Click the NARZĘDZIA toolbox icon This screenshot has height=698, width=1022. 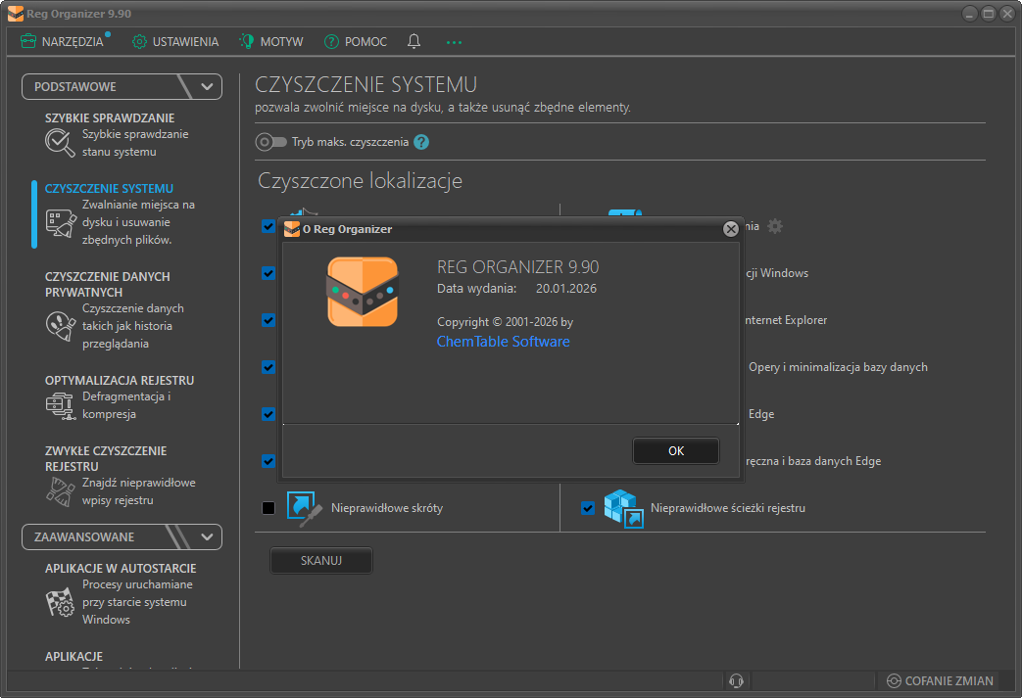coord(28,42)
